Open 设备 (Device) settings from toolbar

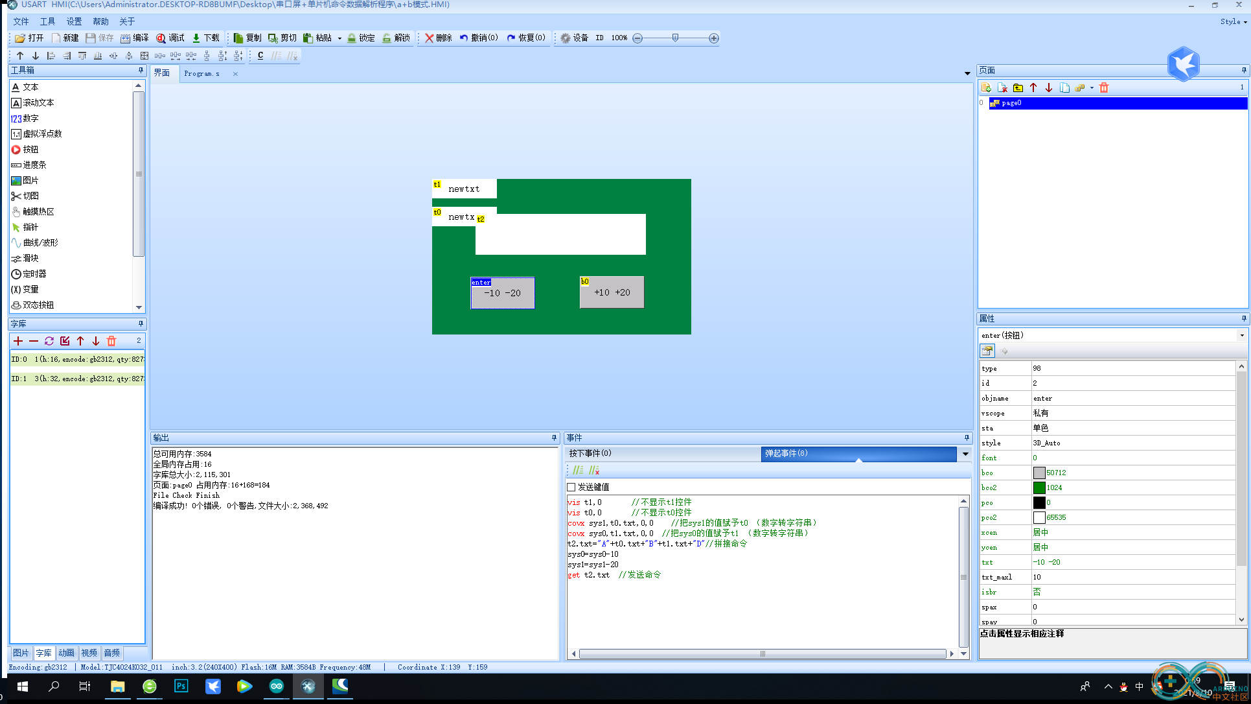pos(574,38)
